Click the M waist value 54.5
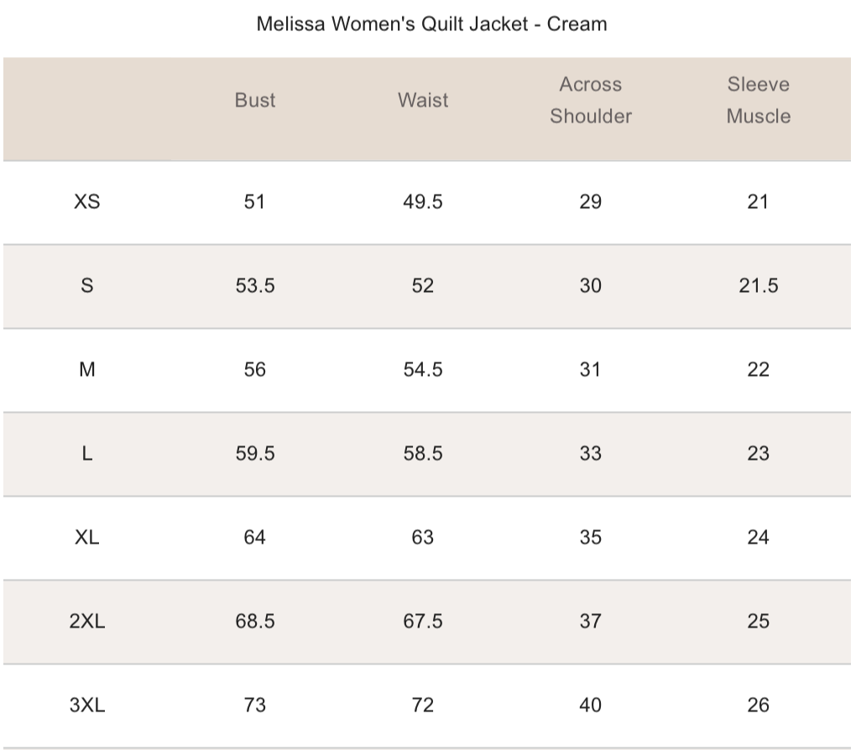856x750 pixels. (423, 370)
